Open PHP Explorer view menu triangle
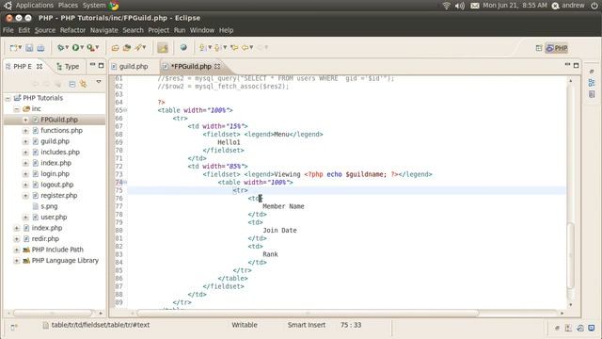Image resolution: width=602 pixels, height=339 pixels. (99, 82)
